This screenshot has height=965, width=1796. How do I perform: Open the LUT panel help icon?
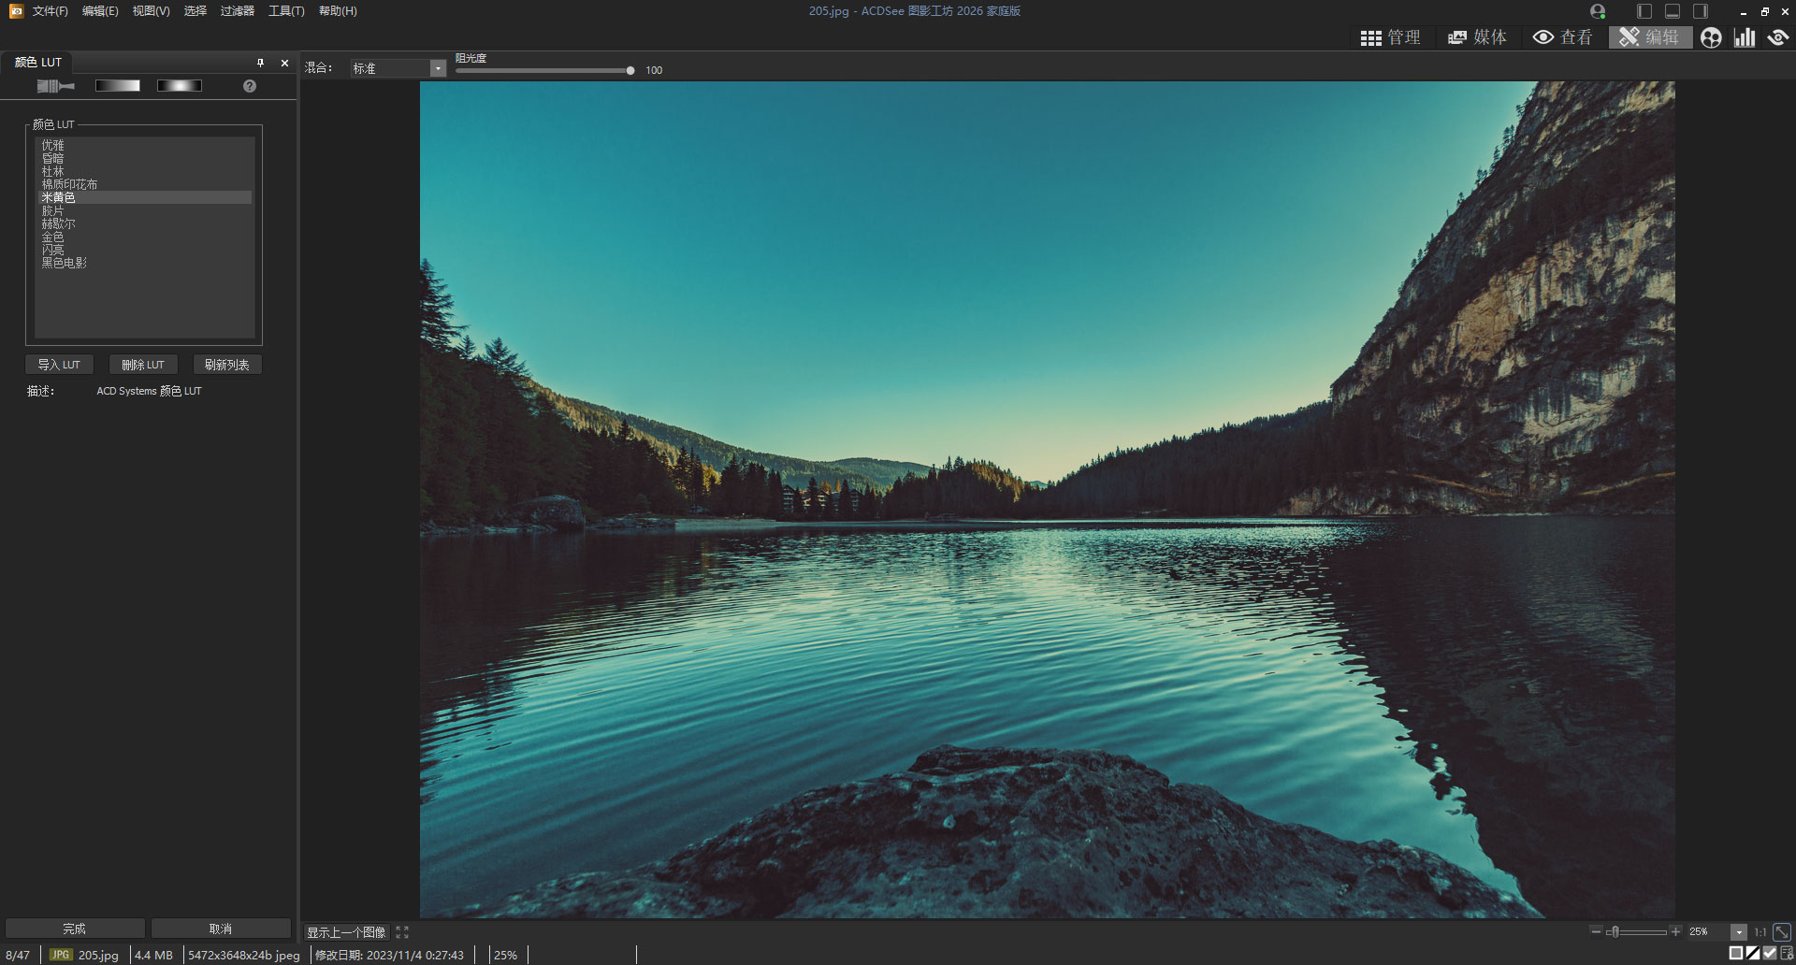point(250,86)
